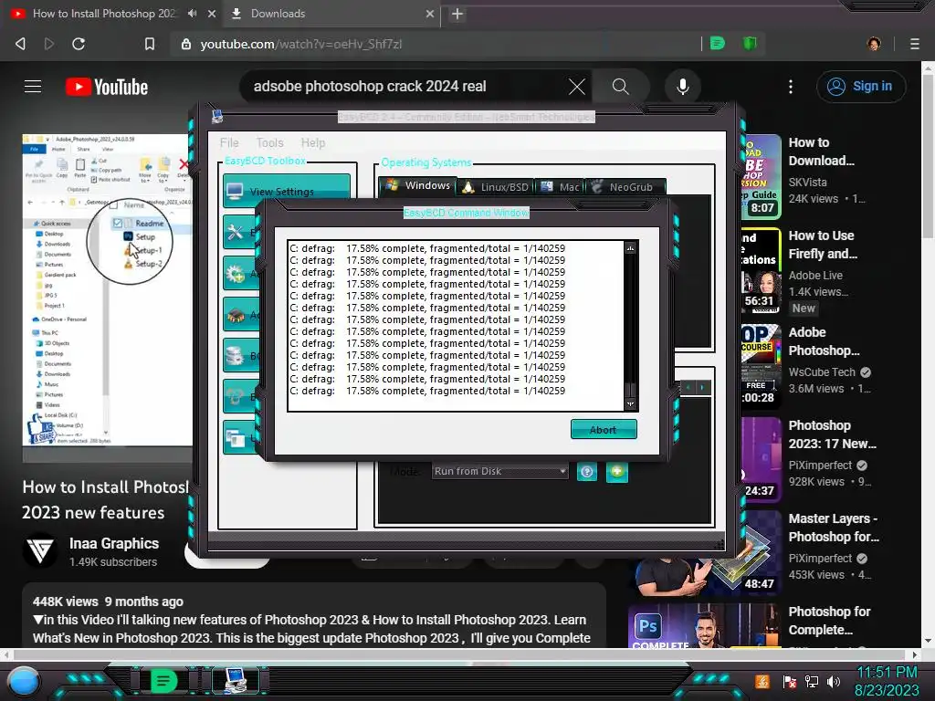
Task: Open YouTube settings three-dot menu
Action: coord(791,87)
